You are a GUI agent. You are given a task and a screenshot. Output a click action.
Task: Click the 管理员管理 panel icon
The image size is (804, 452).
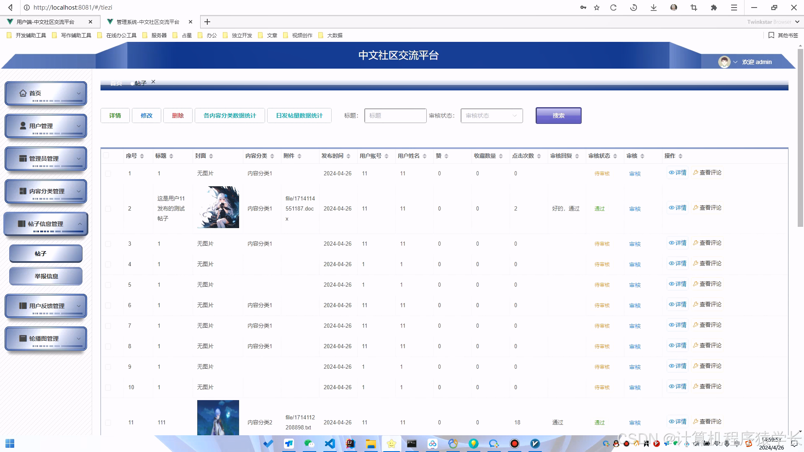22,157
